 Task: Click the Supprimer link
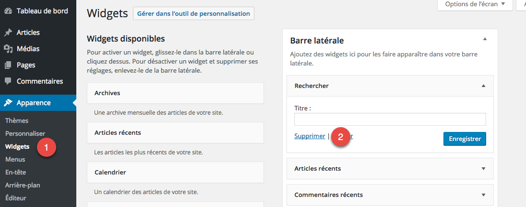pyautogui.click(x=310, y=136)
